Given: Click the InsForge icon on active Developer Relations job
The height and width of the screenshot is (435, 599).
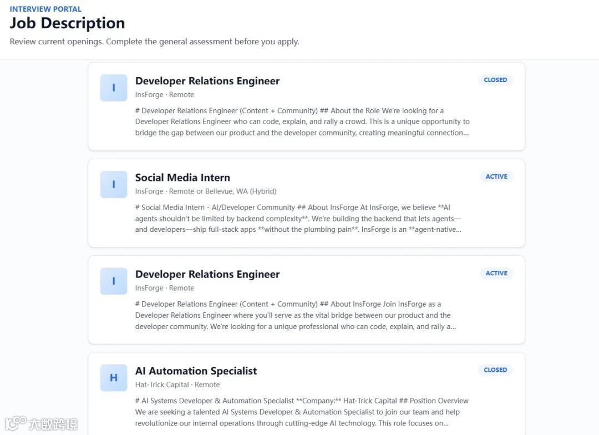Looking at the screenshot, I should (114, 281).
